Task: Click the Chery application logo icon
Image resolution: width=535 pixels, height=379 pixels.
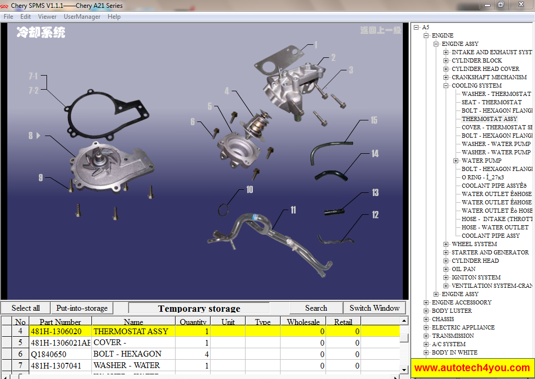Action: coord(4,6)
